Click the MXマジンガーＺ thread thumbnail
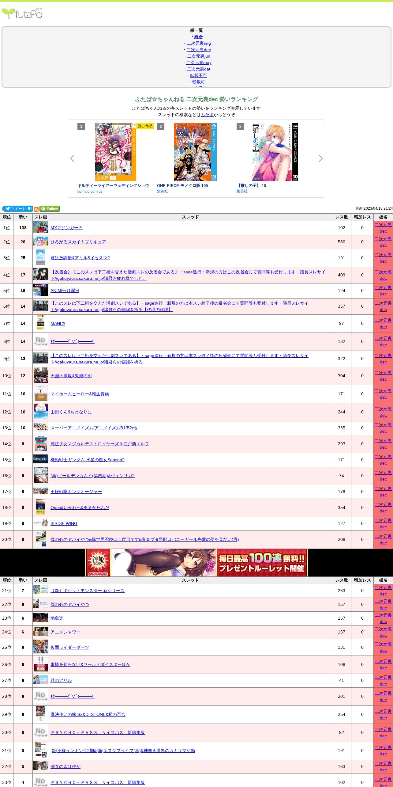 point(41,227)
